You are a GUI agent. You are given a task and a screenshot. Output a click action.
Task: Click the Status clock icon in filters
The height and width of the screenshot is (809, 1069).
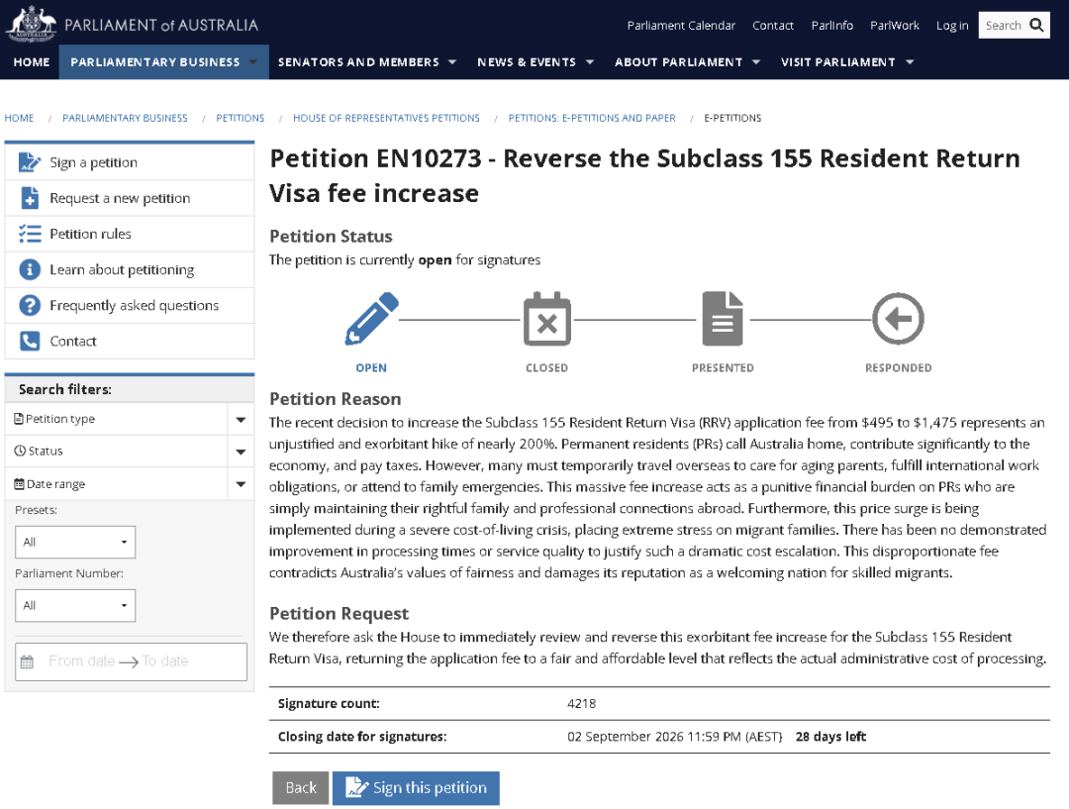(x=20, y=451)
